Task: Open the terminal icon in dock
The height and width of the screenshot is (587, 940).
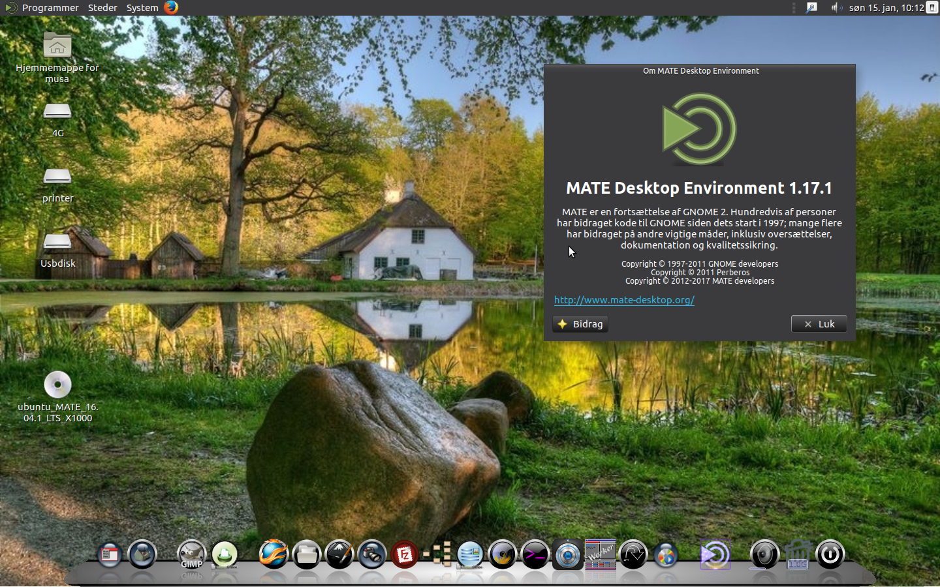Action: coord(535,555)
